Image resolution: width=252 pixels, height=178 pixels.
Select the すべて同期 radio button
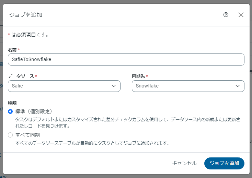pyautogui.click(x=10, y=135)
